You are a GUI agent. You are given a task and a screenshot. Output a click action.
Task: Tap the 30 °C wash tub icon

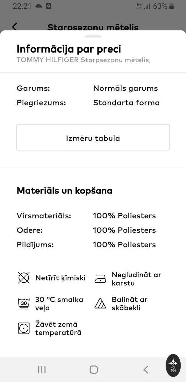[24, 303]
